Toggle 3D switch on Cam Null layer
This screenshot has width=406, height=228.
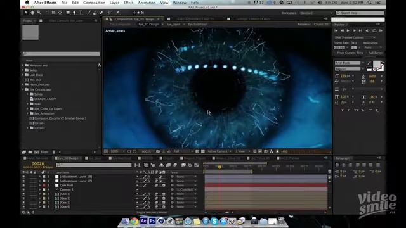[164, 186]
